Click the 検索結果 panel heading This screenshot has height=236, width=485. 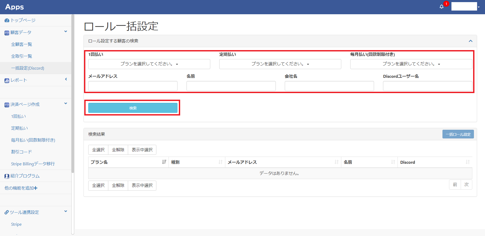coord(97,134)
